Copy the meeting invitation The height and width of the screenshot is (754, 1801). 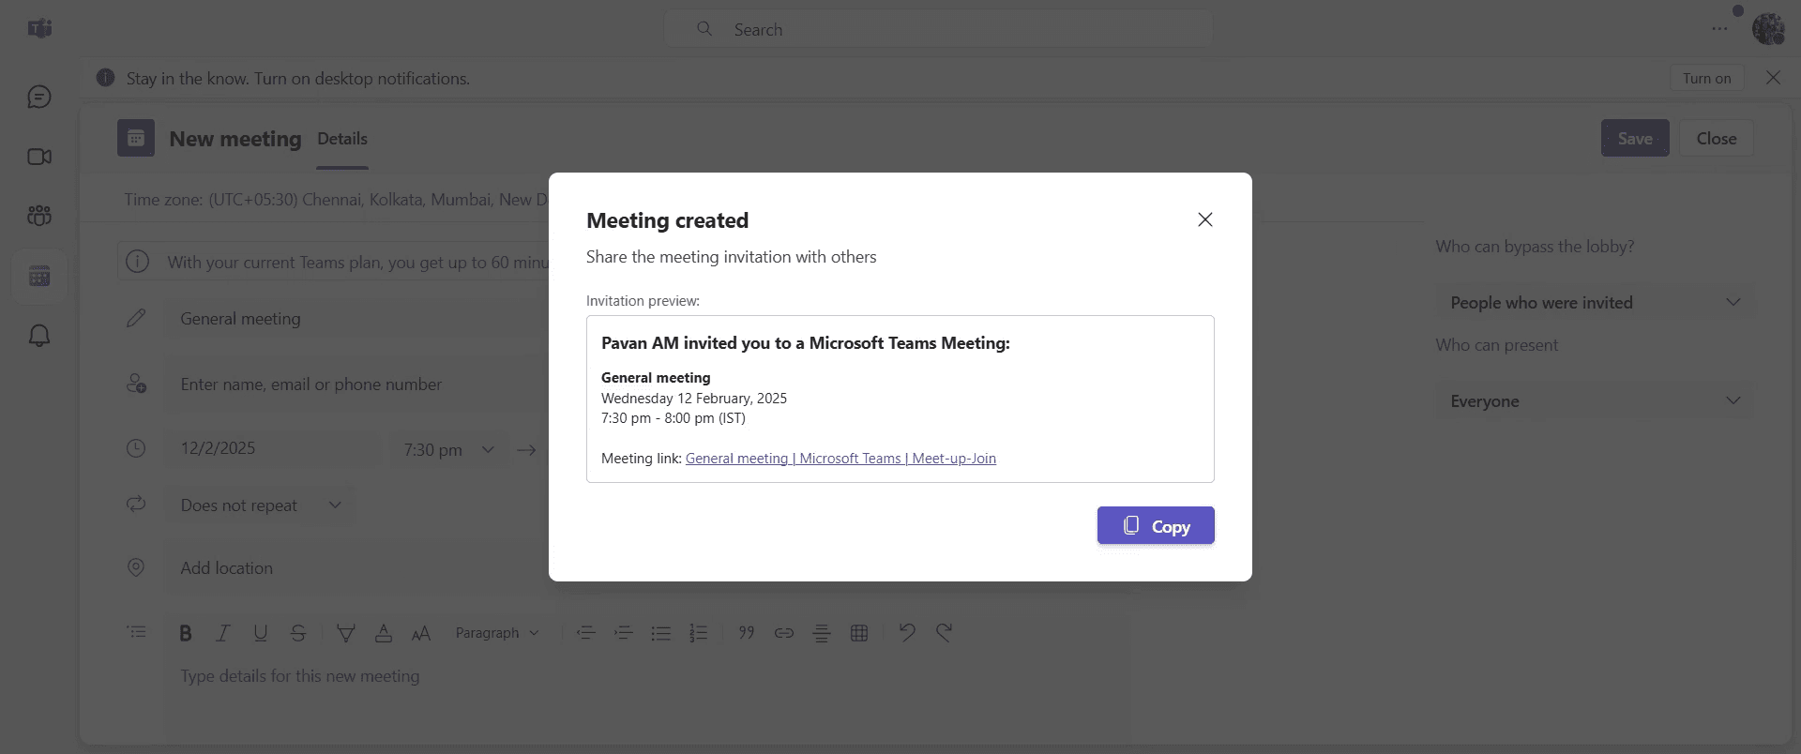(1156, 525)
